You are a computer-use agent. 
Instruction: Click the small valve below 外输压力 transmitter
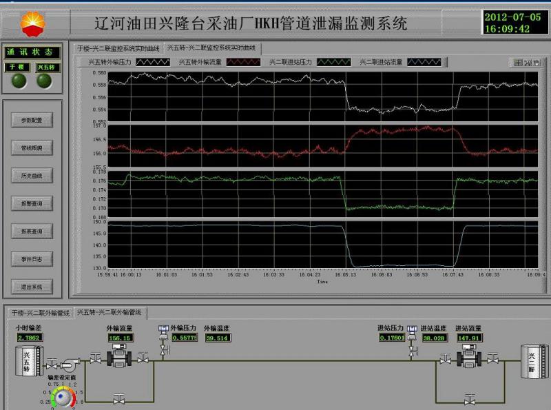164,350
